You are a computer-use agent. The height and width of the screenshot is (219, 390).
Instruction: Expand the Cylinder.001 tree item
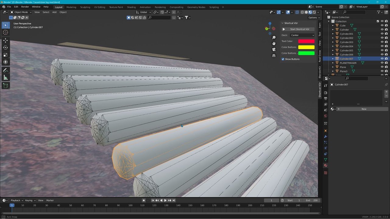[x=333, y=34]
